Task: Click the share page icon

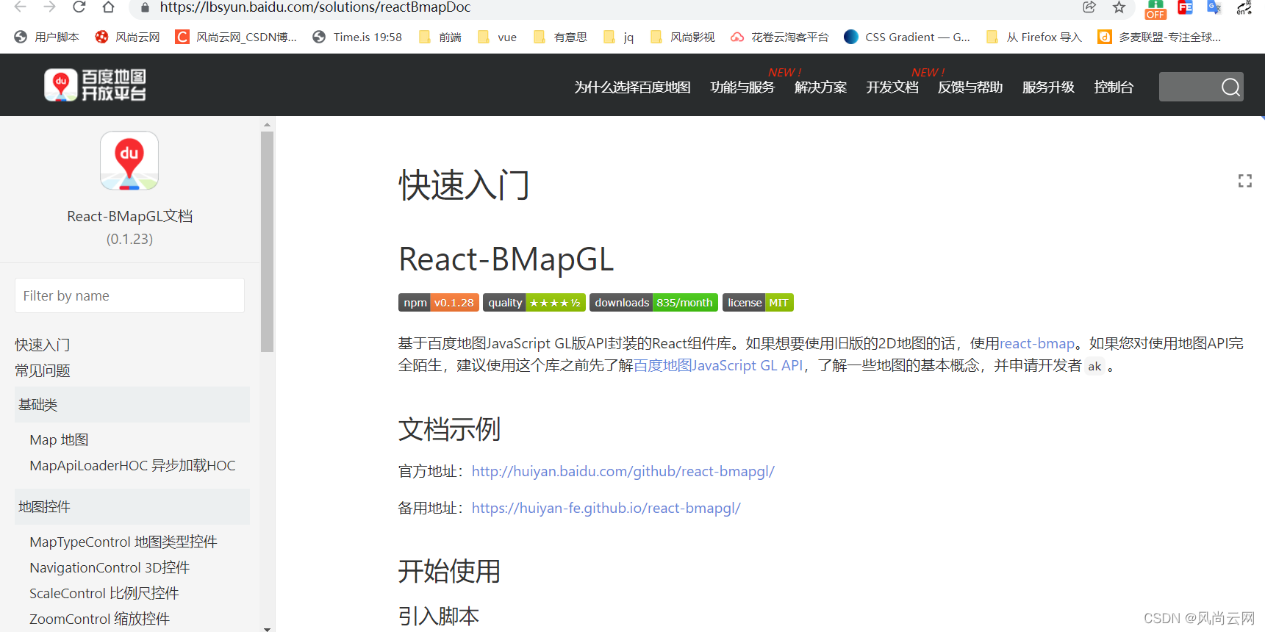Action: 1089,7
